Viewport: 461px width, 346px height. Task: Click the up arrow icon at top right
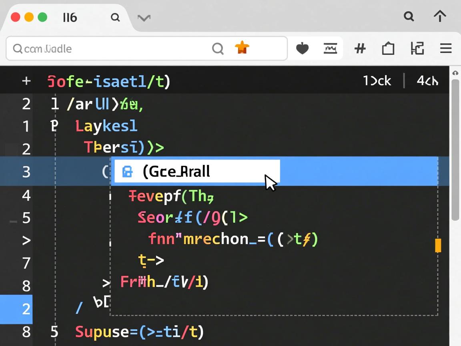click(440, 16)
